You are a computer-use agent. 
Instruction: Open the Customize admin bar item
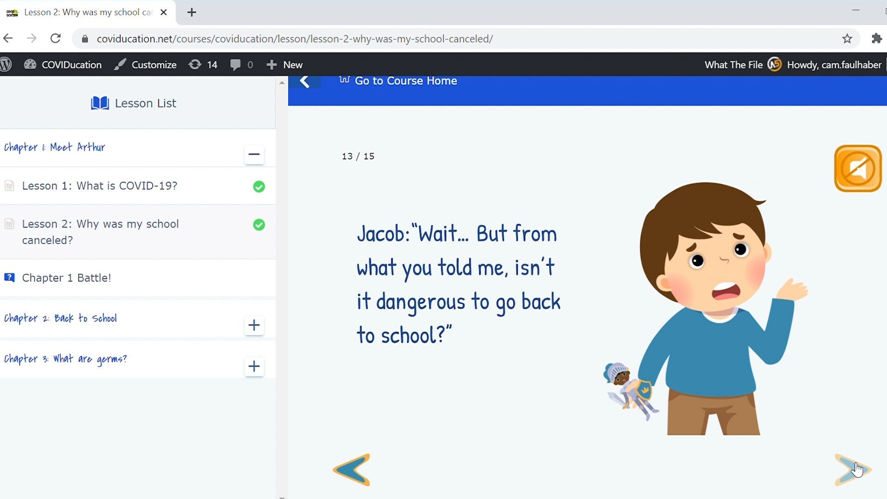[x=146, y=65]
